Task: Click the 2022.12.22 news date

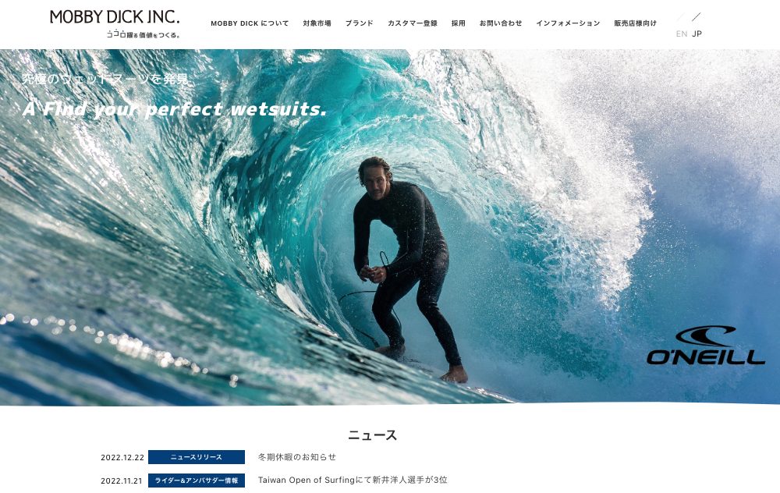Action: [122, 458]
